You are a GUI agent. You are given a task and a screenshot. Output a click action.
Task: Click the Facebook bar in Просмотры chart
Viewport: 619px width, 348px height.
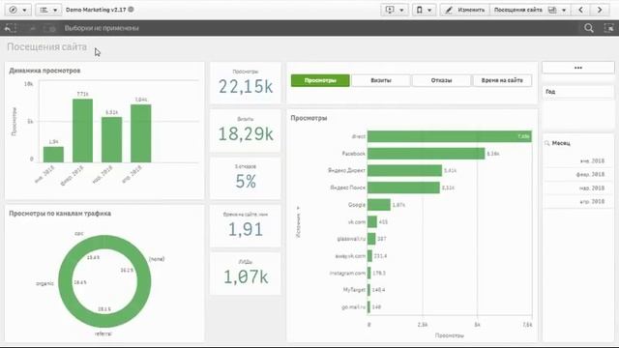tap(426, 154)
